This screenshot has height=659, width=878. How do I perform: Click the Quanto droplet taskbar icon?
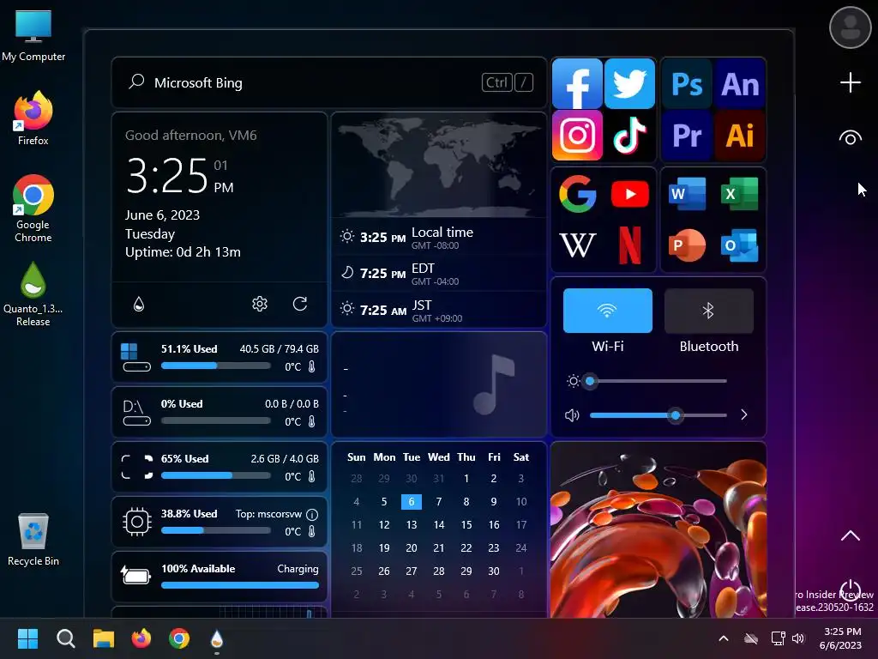[217, 638]
